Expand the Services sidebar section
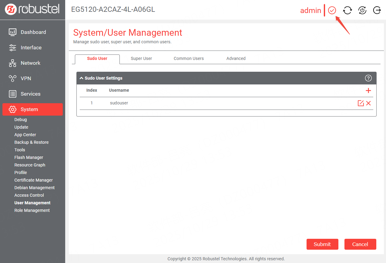The height and width of the screenshot is (263, 386). [x=30, y=94]
